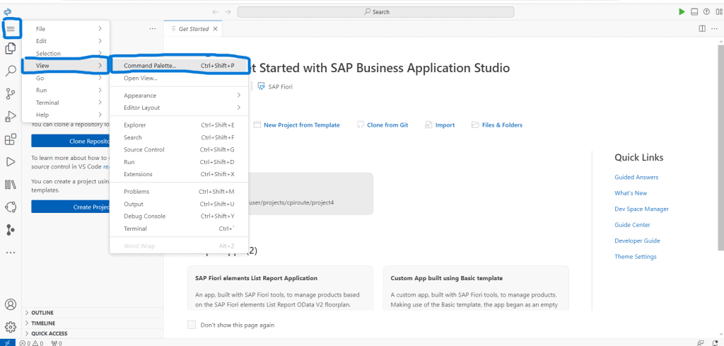Select Open View... menu entry
Viewport: 724px width, 346px height.
pos(179,78)
